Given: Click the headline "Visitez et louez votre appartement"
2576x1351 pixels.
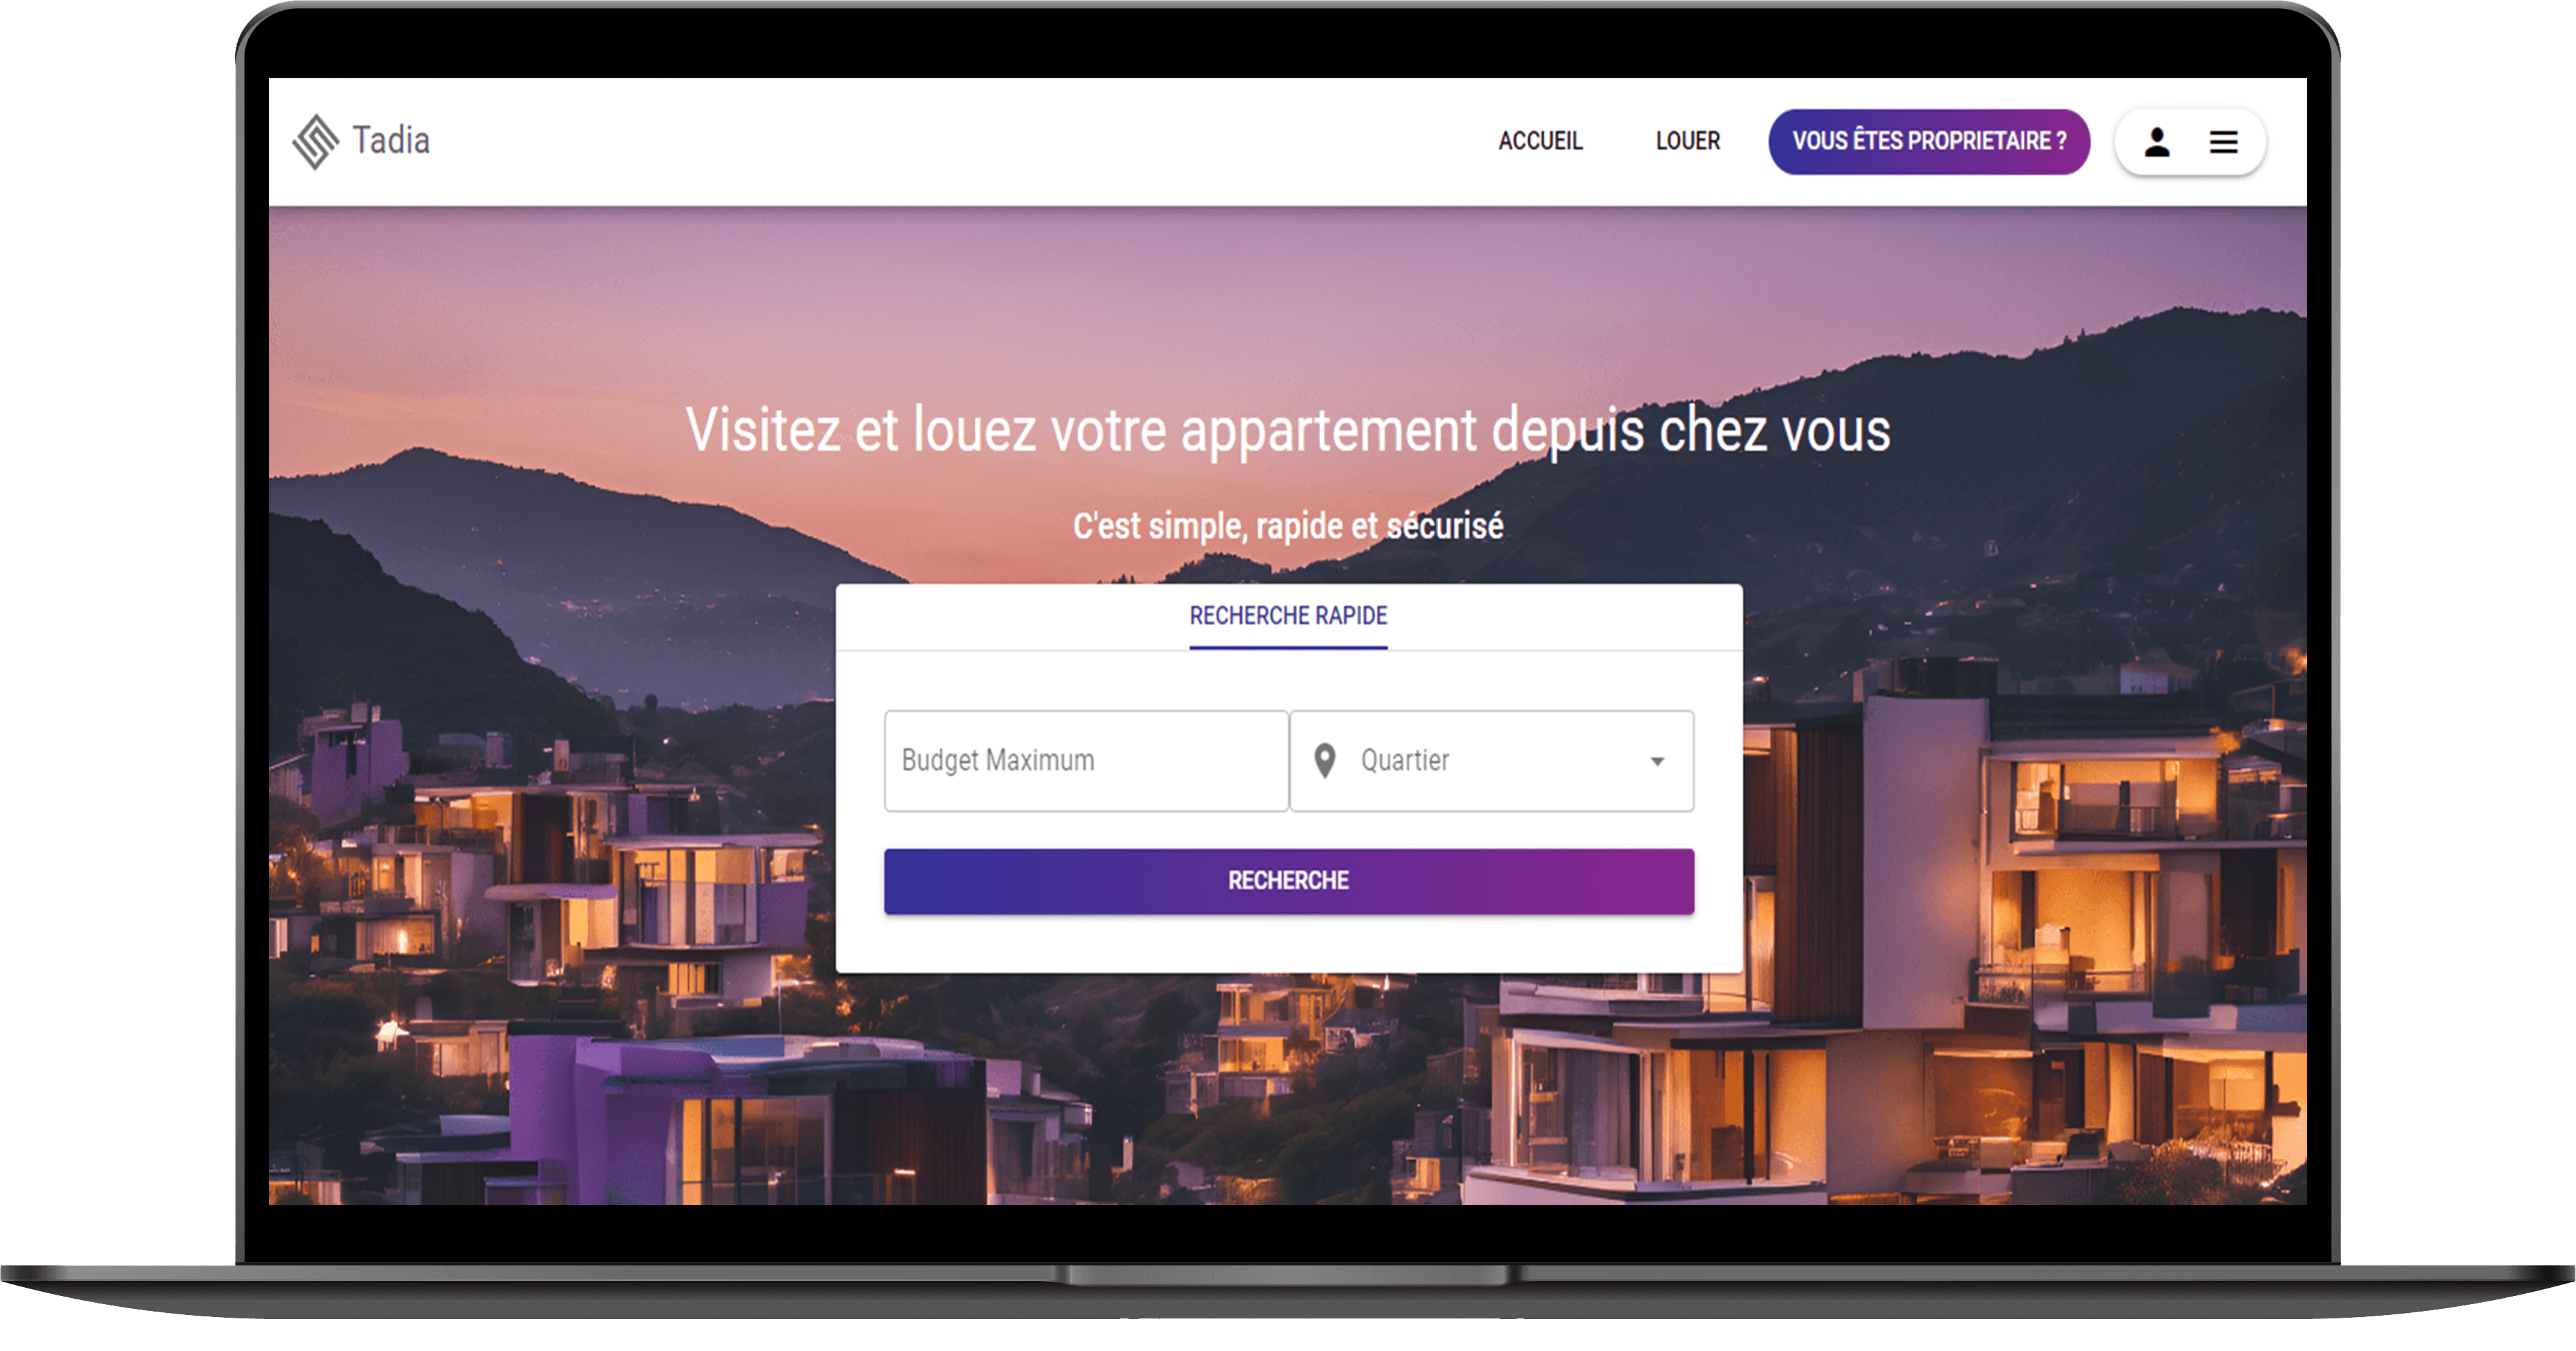Looking at the screenshot, I should [x=1080, y=430].
